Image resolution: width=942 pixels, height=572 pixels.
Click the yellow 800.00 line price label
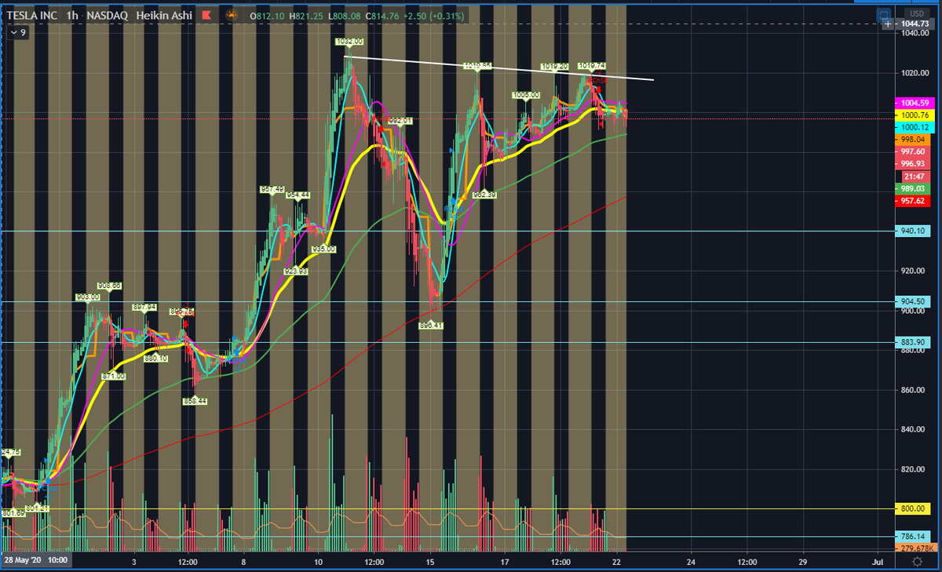coord(911,508)
